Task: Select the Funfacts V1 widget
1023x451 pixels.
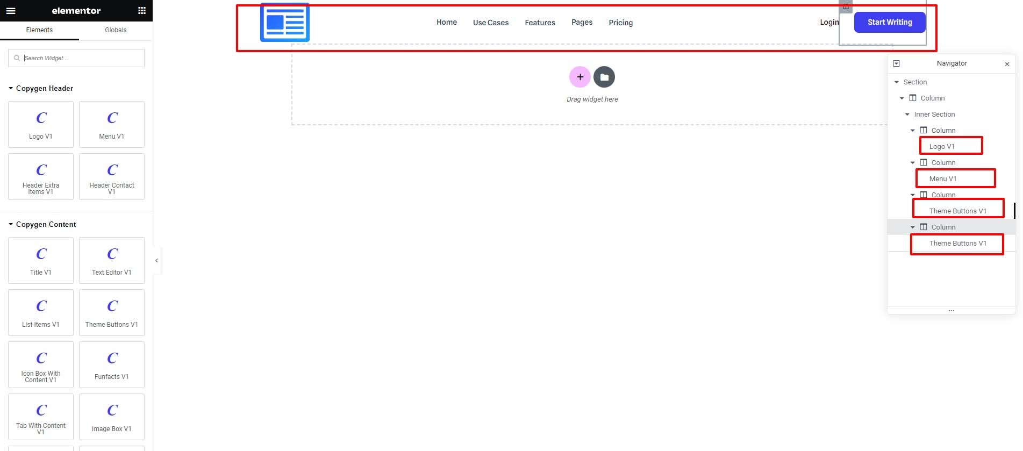Action: [112, 364]
